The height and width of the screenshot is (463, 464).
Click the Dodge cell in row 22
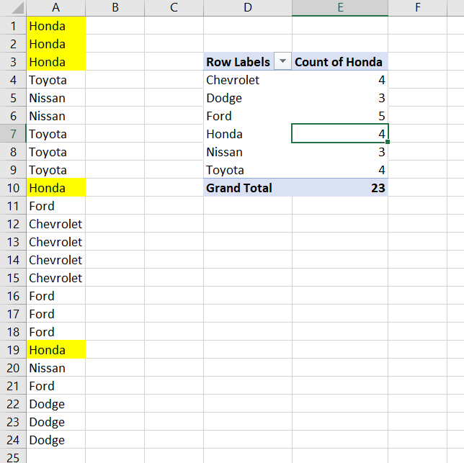tap(56, 404)
